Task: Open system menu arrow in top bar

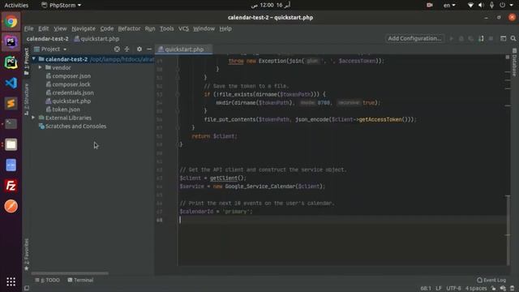Action: tap(511, 5)
